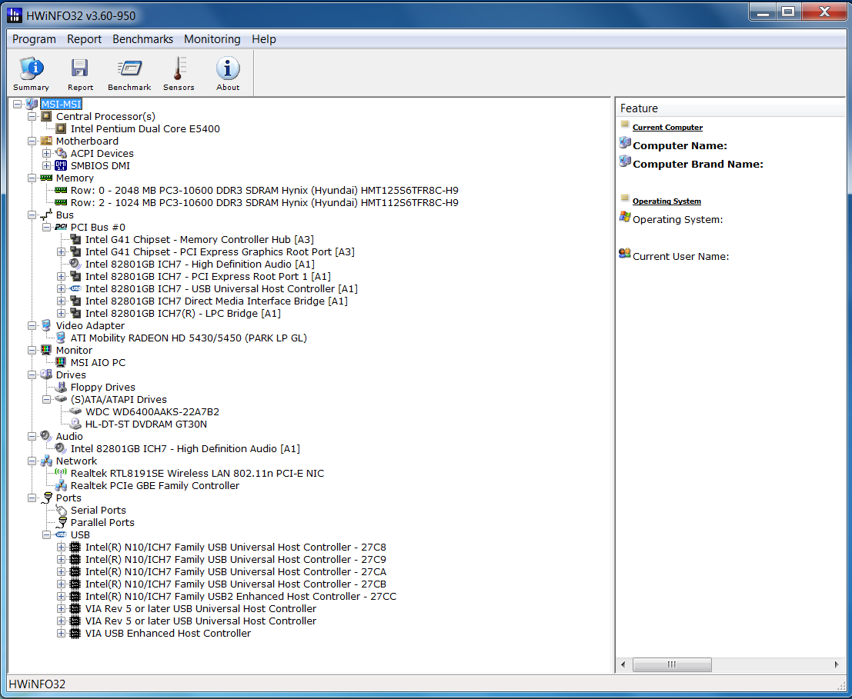Image resolution: width=852 pixels, height=699 pixels.
Task: Select WDC WD6400AAKS-22A7B2 drive entry
Action: click(x=152, y=412)
